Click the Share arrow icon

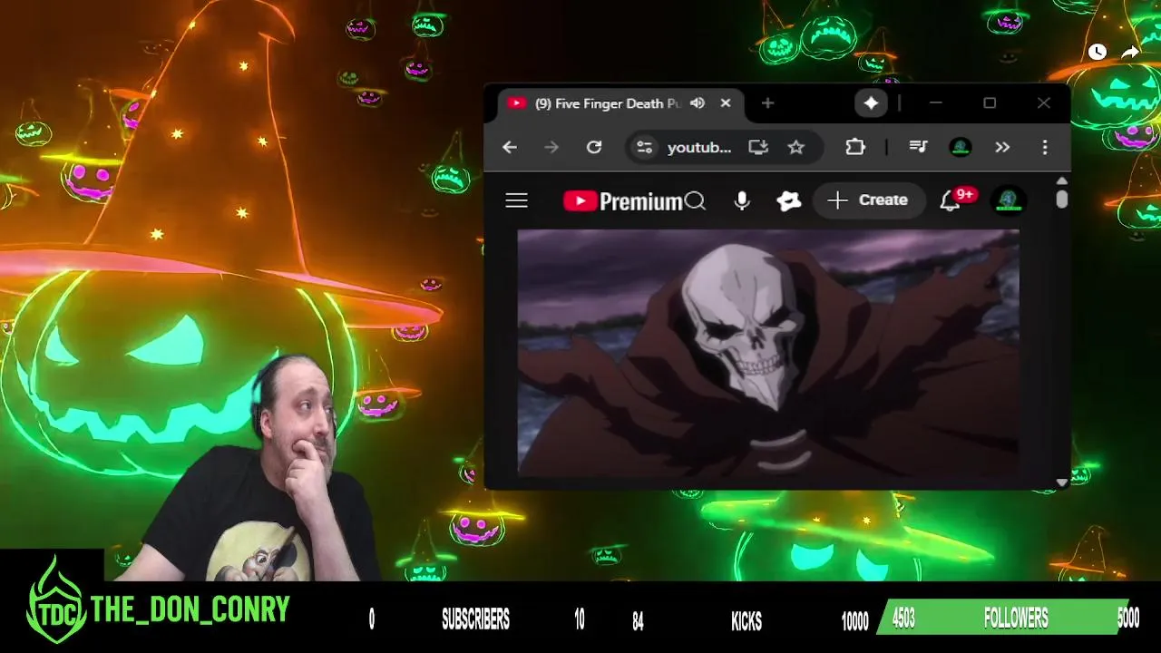click(1130, 53)
